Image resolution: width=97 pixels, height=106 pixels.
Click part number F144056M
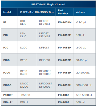pos(65,48)
